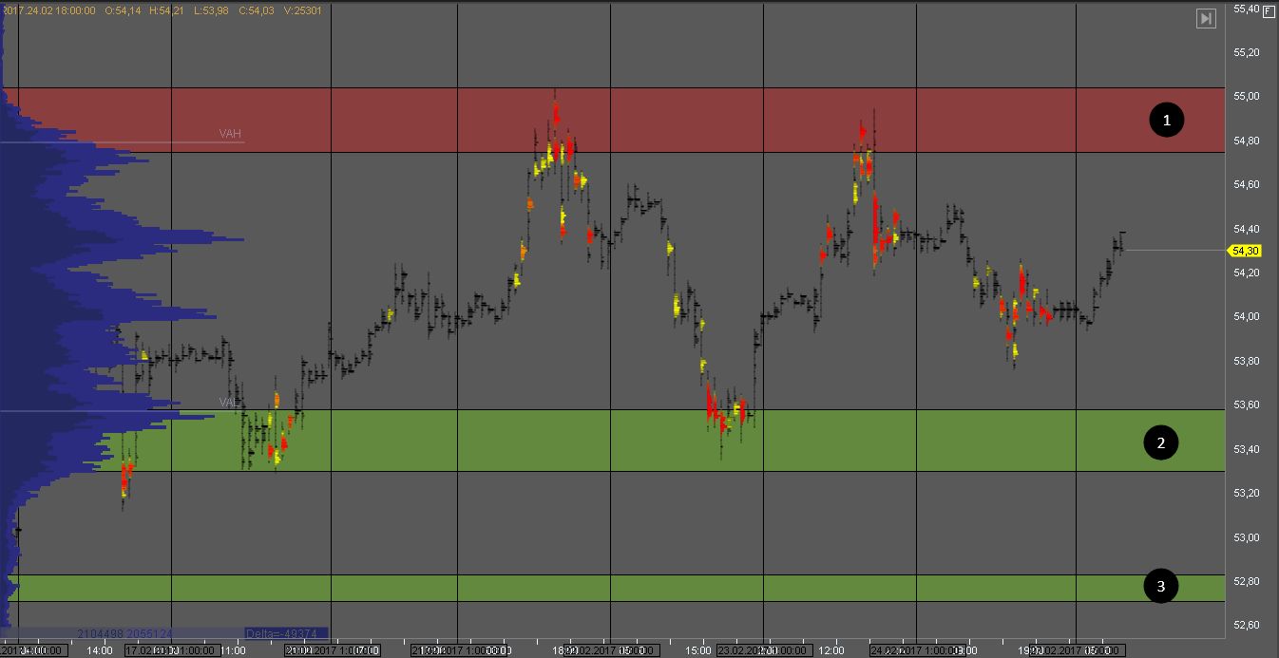This screenshot has height=658, width=1279.
Task: Click the 2104488 volume total readout
Action: [x=105, y=633]
